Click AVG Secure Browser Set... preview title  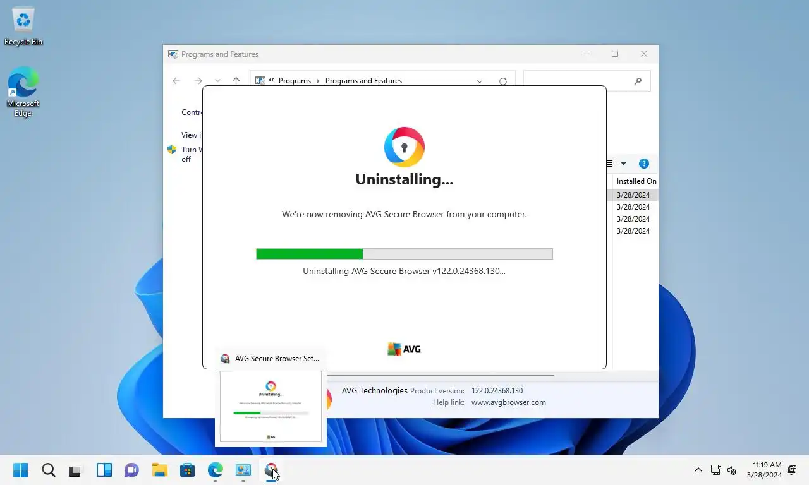[x=277, y=358]
